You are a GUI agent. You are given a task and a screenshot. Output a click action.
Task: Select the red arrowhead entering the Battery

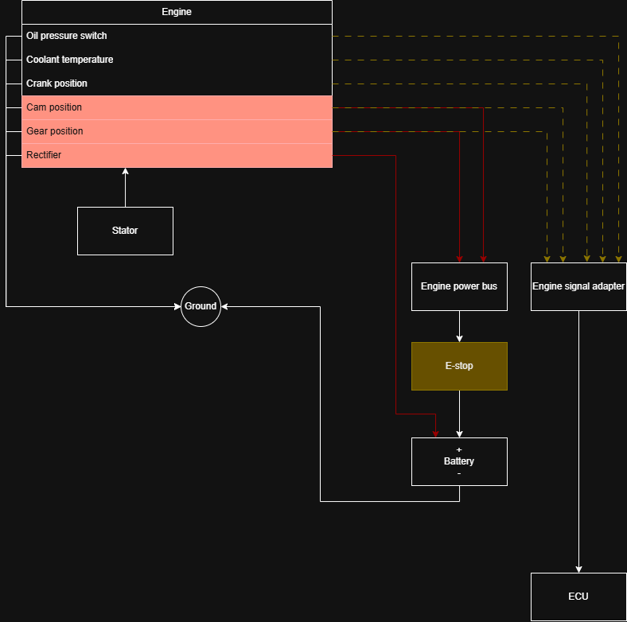pyautogui.click(x=435, y=433)
